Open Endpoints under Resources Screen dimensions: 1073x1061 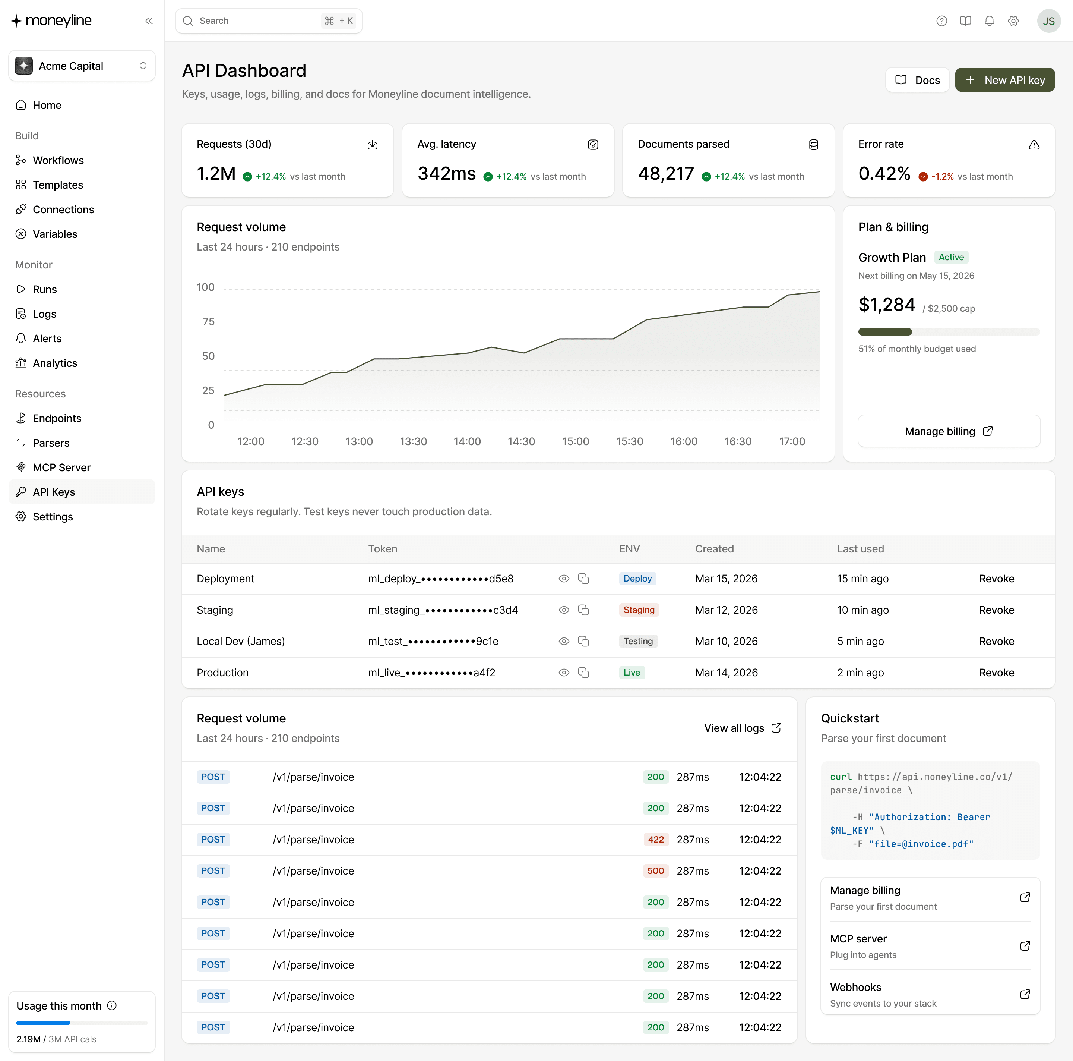(x=82, y=418)
